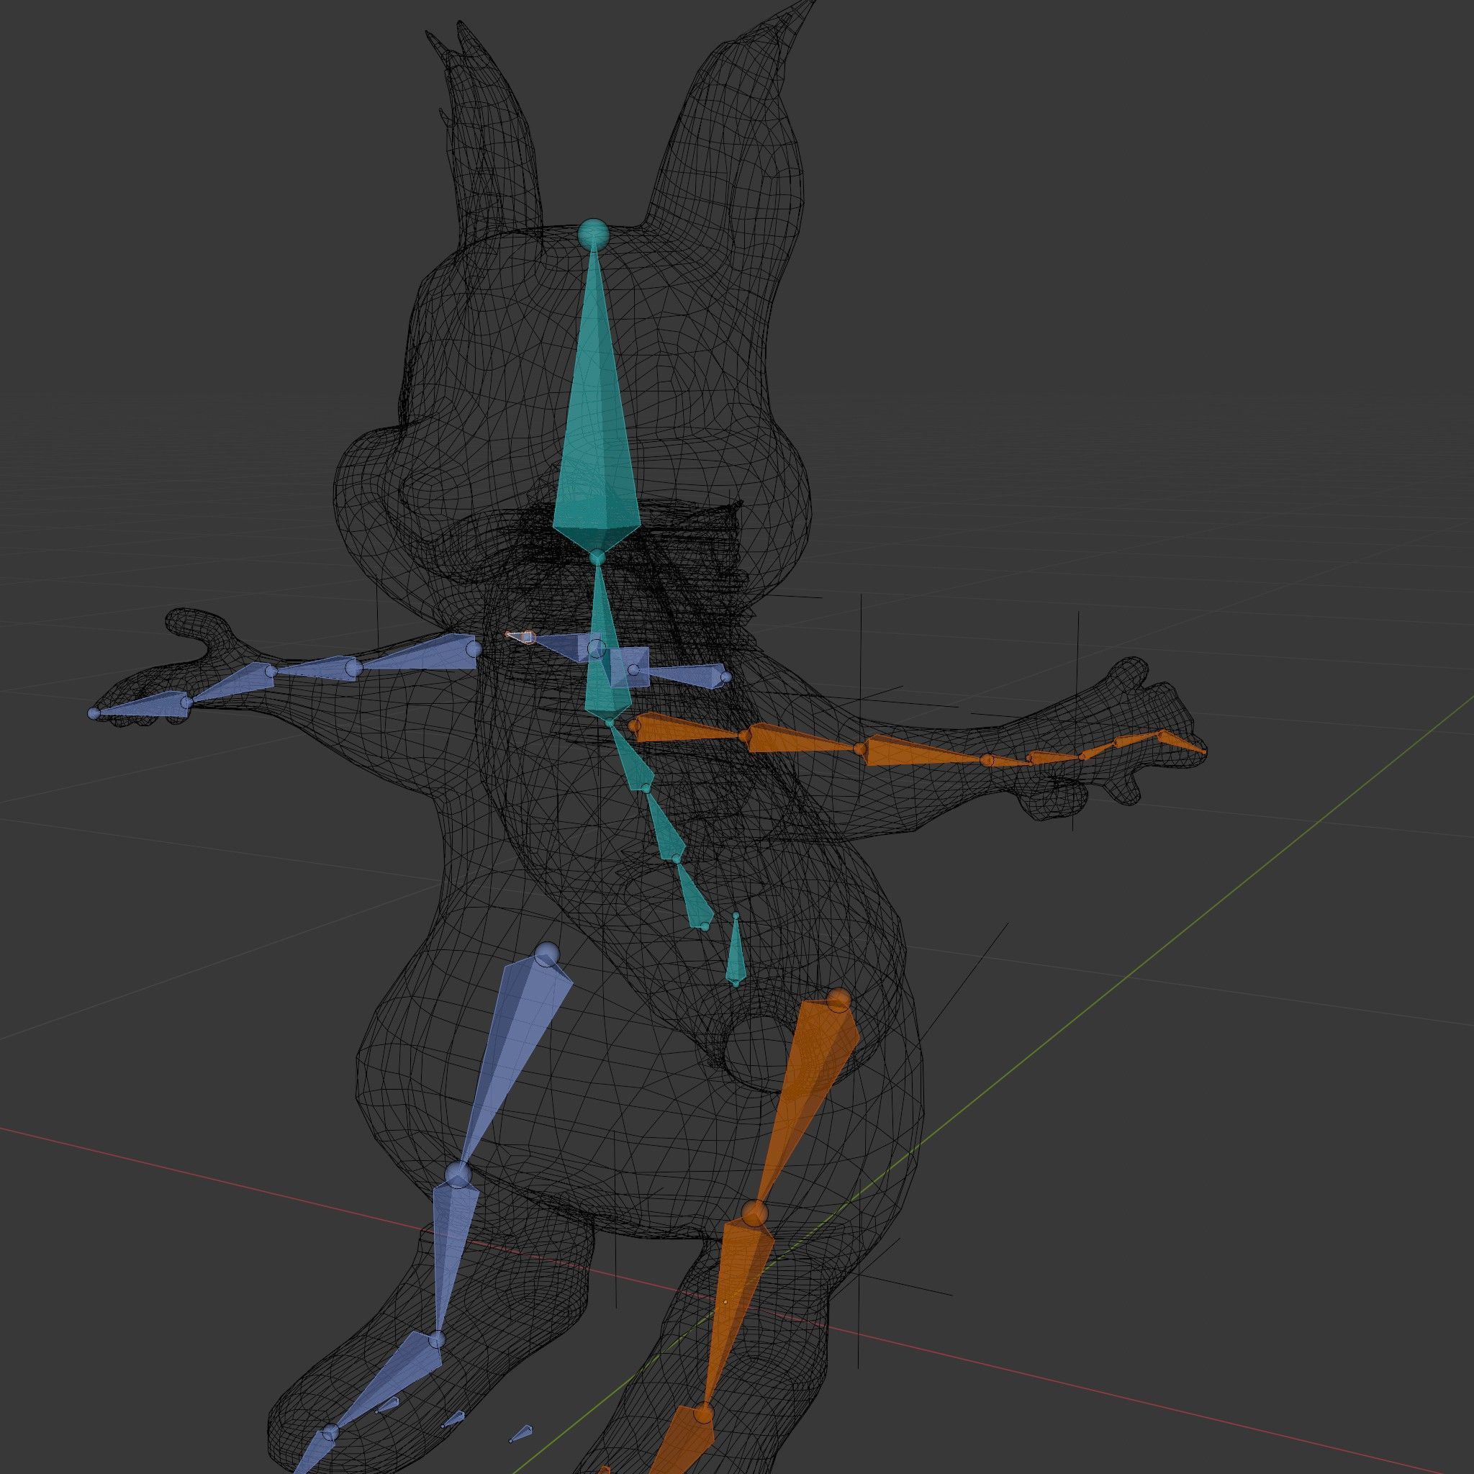Image resolution: width=1474 pixels, height=1474 pixels.
Task: Click the orange knee joint sphere
Action: [x=753, y=1211]
